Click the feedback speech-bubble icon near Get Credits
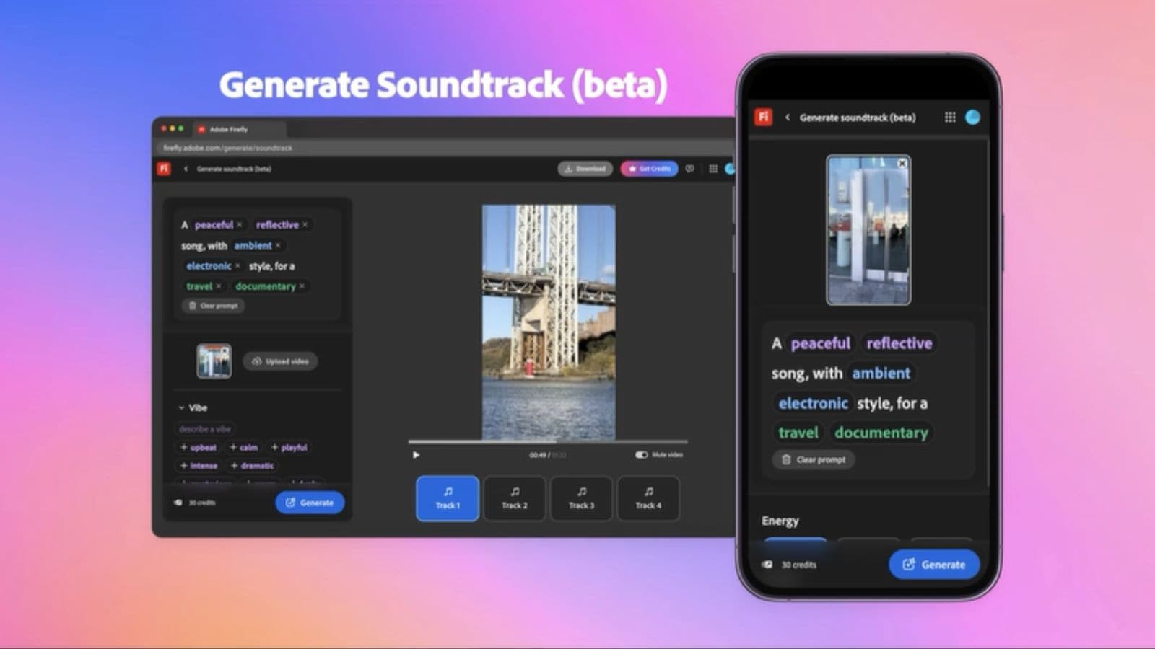 click(x=691, y=169)
